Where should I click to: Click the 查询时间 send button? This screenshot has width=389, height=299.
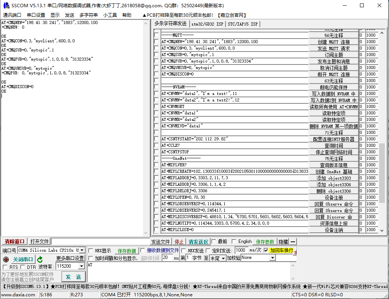coord(334,145)
